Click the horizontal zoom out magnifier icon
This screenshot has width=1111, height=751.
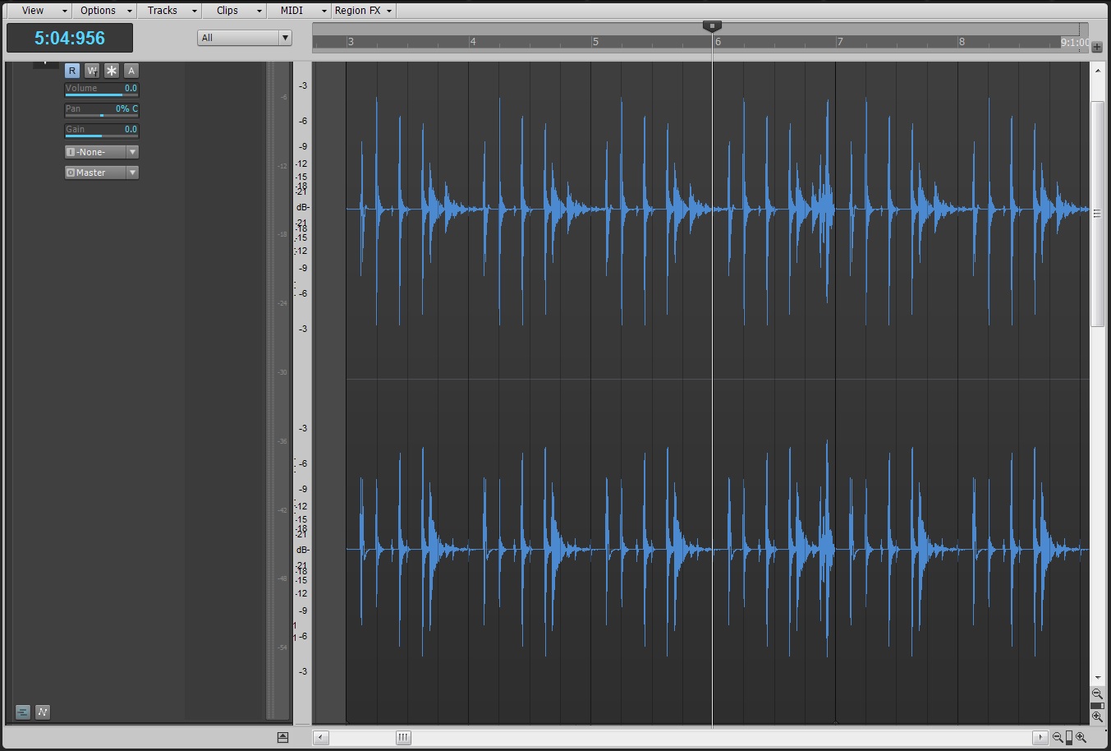pyautogui.click(x=1057, y=737)
